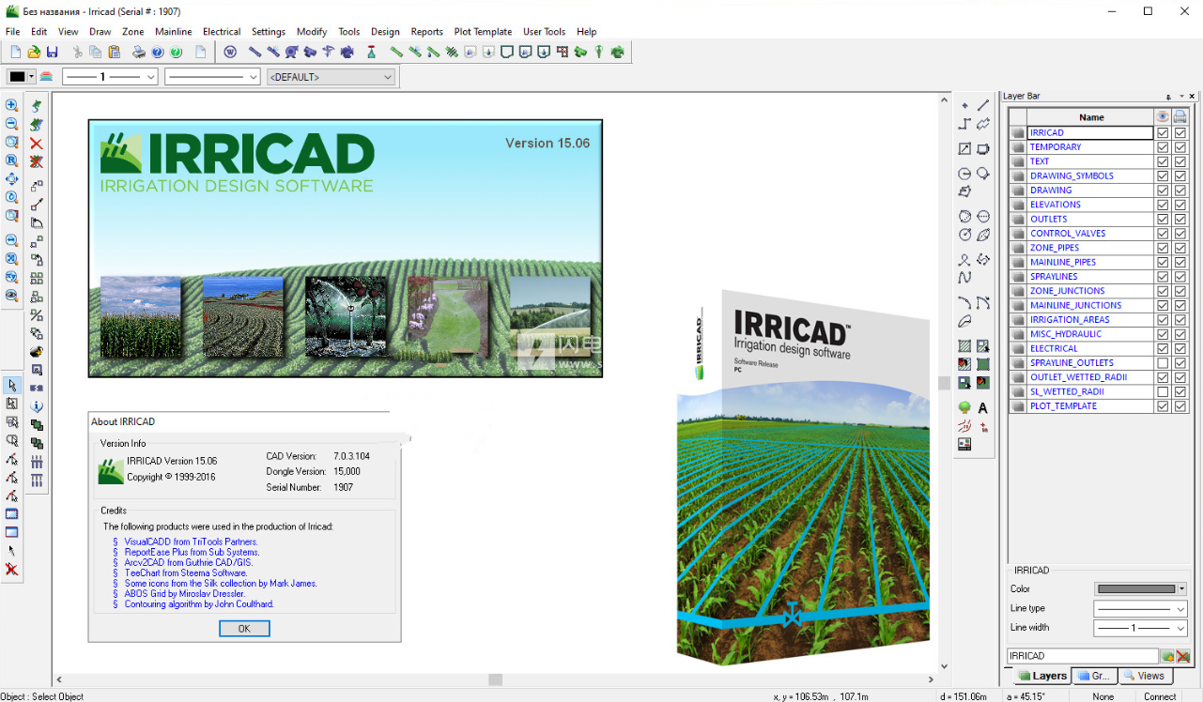Select the single Line drawing tool
This screenshot has height=702, width=1203.
tap(983, 105)
